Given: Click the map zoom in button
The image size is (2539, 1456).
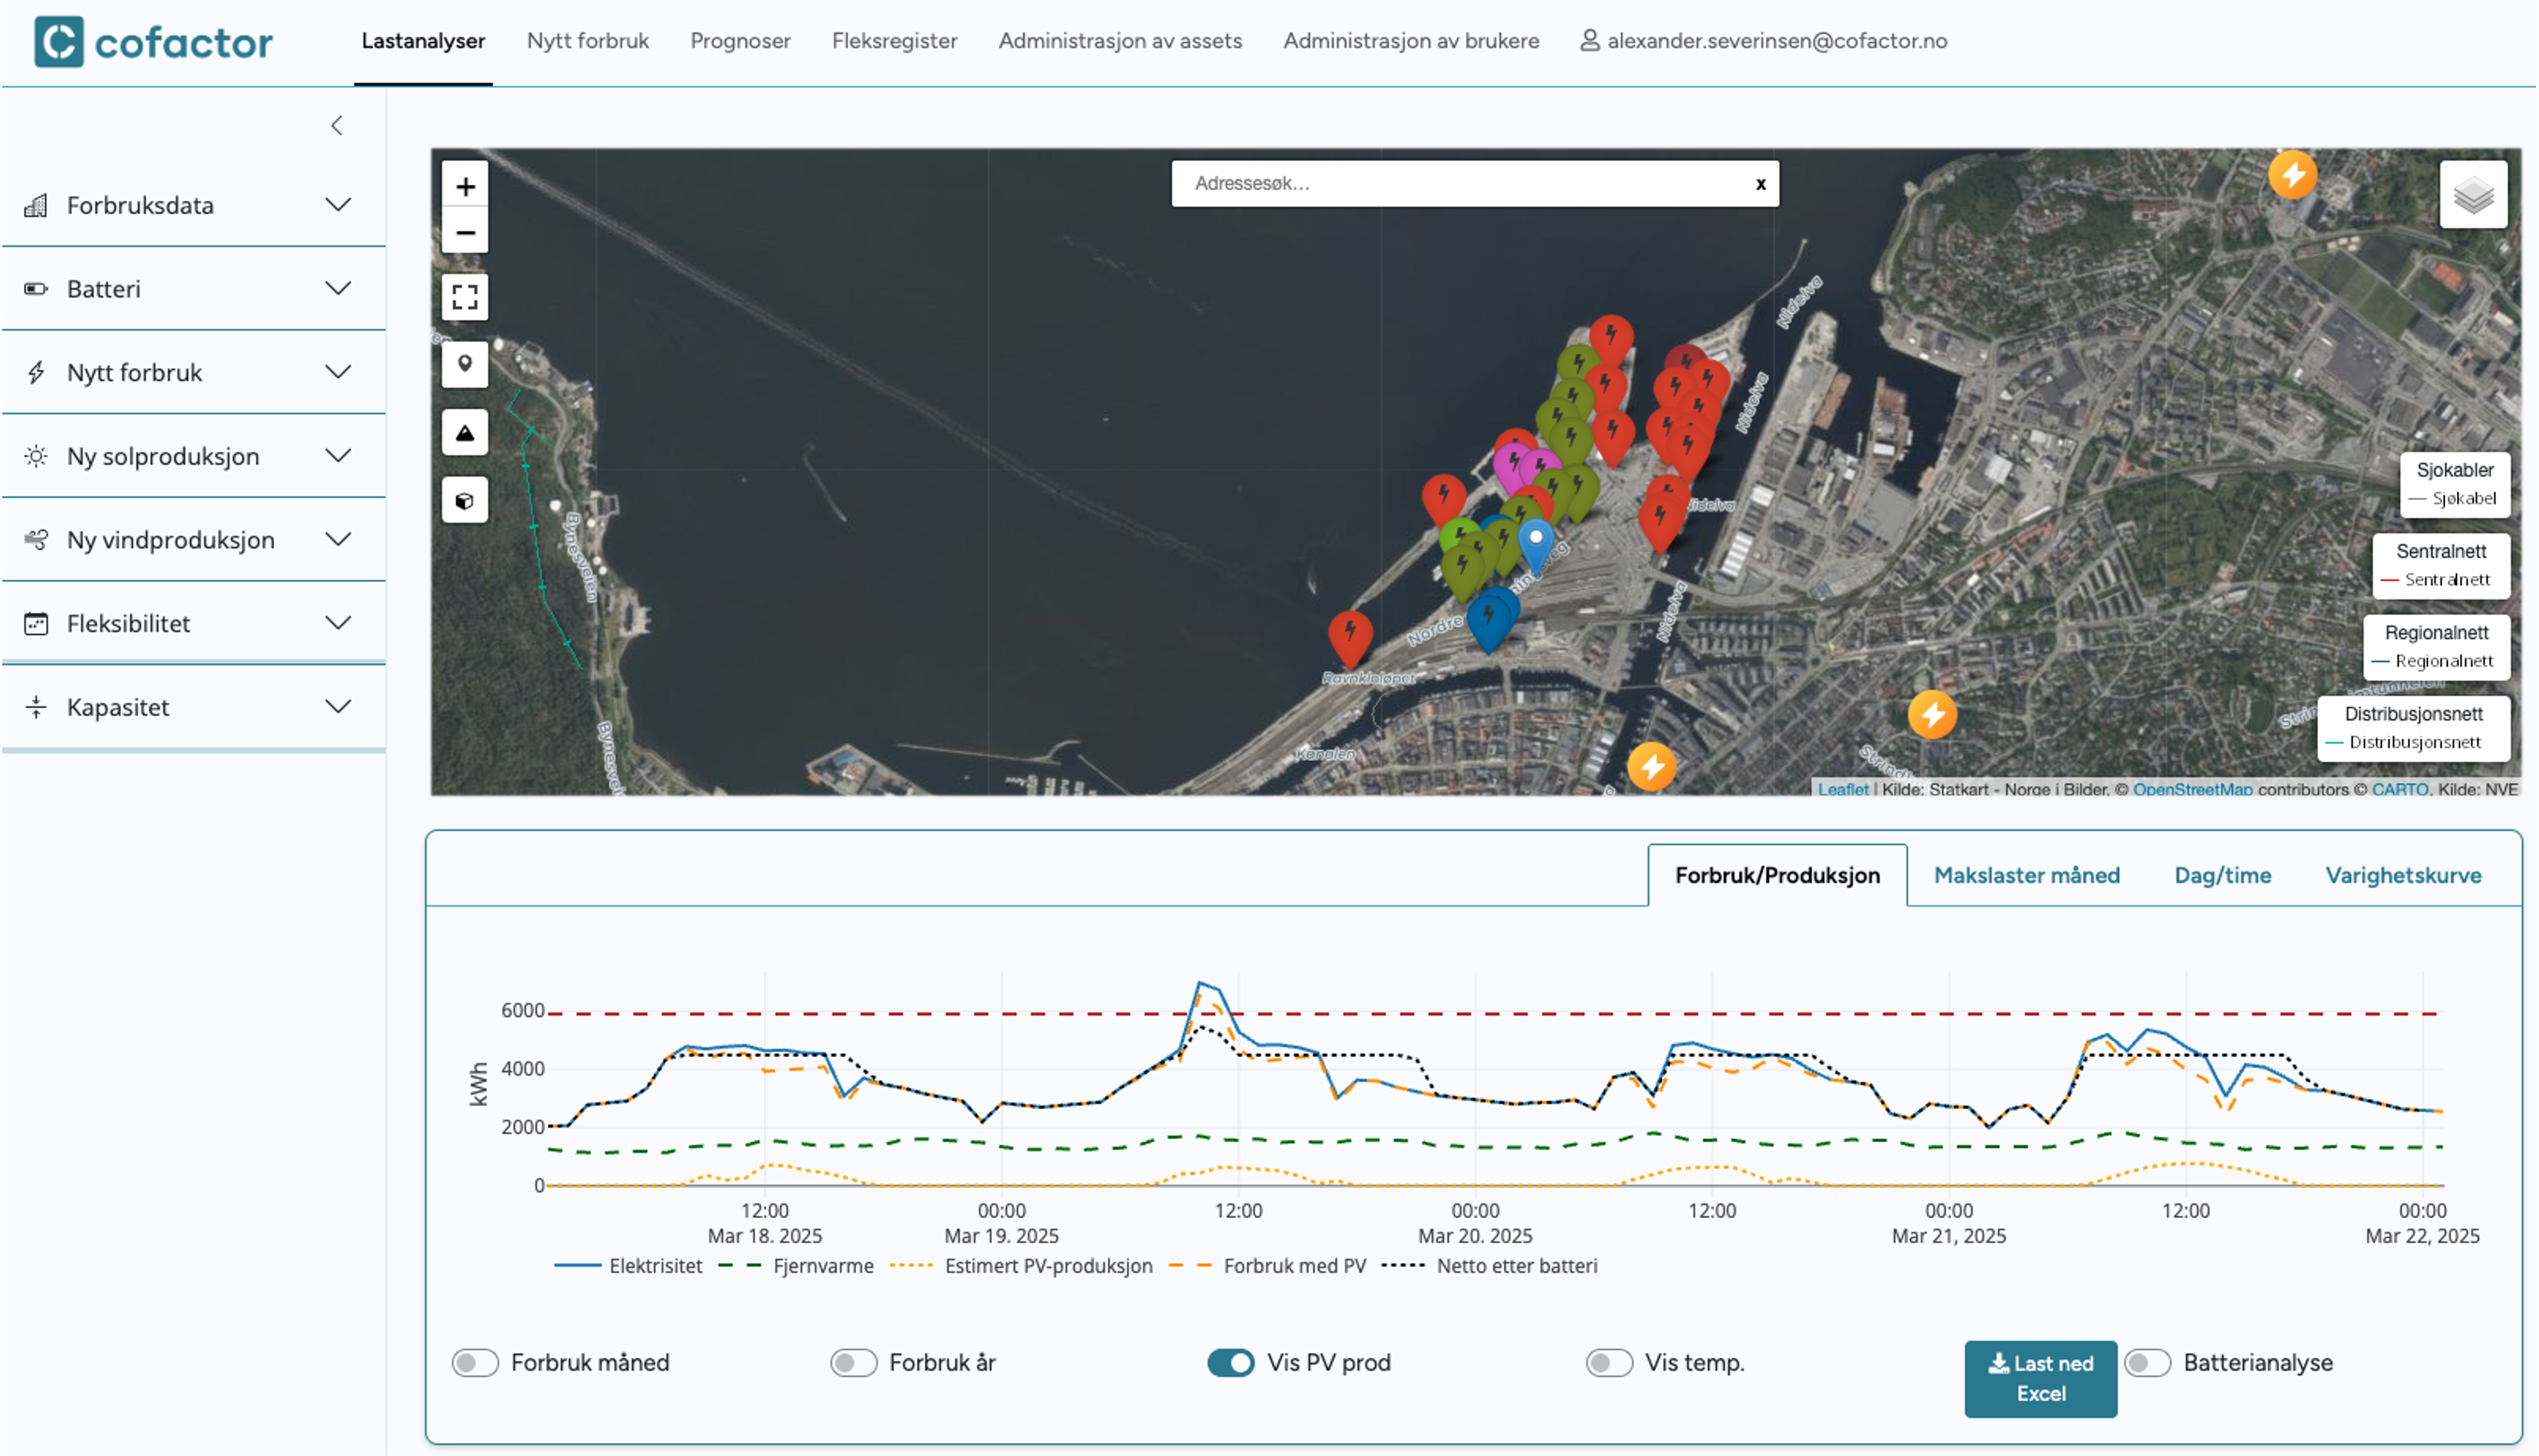Looking at the screenshot, I should pyautogui.click(x=464, y=186).
